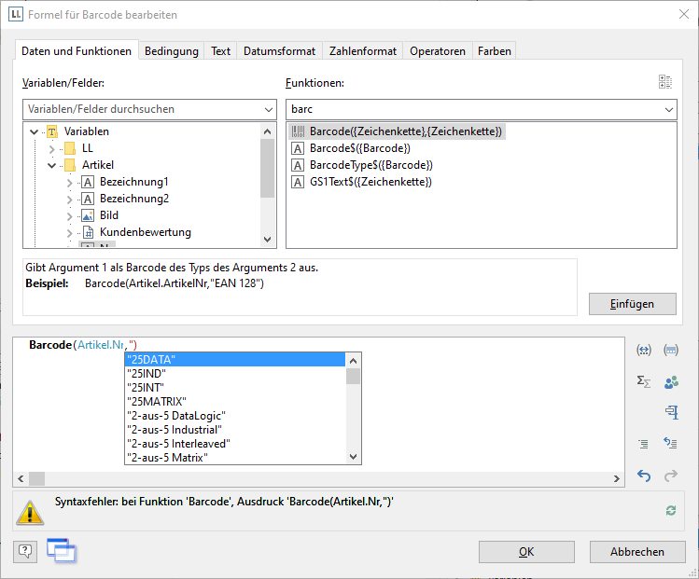The width and height of the screenshot is (699, 579).
Task: Switch to the Bedingung tab
Action: point(171,51)
